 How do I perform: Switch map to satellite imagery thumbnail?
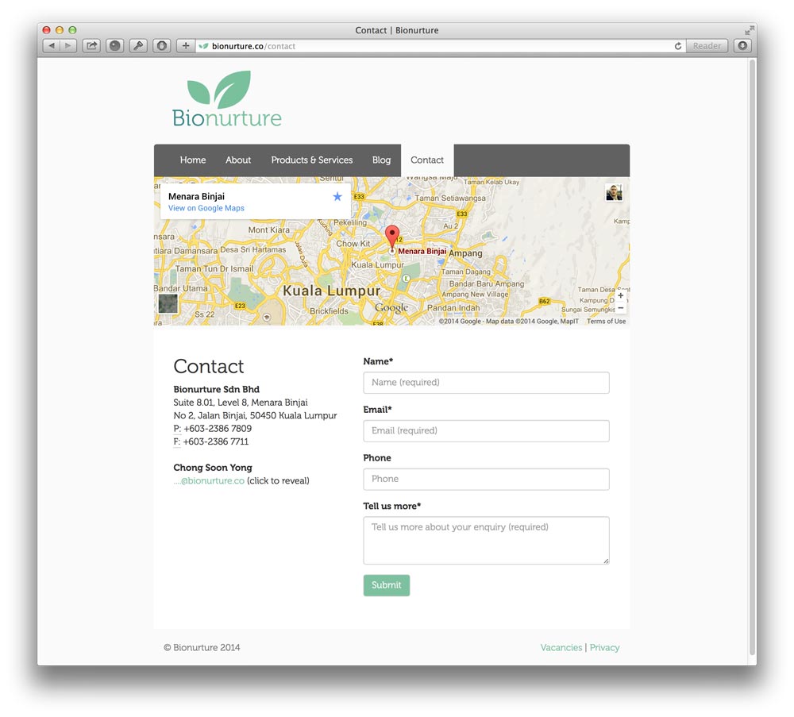168,303
